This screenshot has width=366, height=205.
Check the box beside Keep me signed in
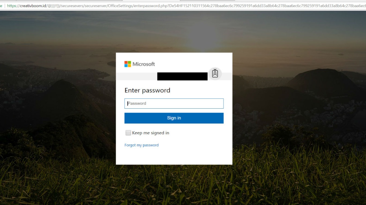pos(128,133)
